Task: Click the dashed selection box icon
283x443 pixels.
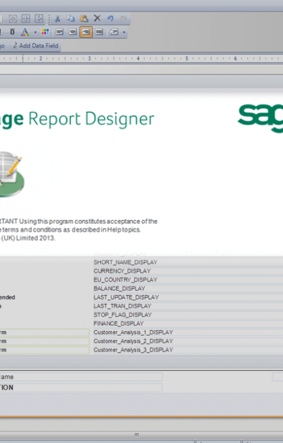Action: [x=13, y=19]
